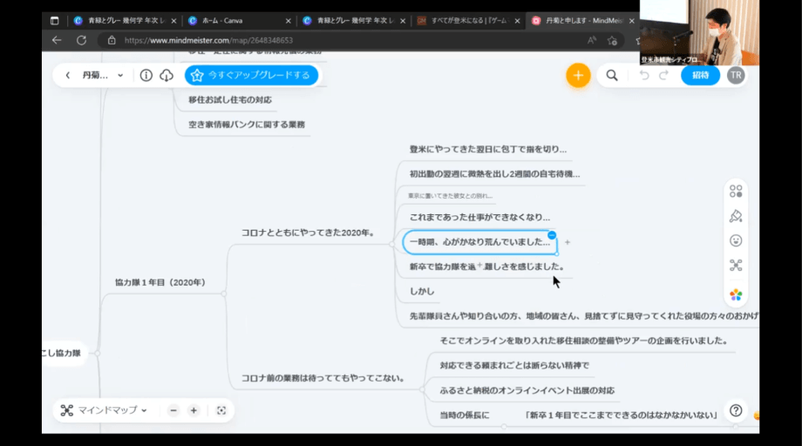Close the MindMeister browser tab
Viewport: 802px width, 446px height.
[x=632, y=21]
